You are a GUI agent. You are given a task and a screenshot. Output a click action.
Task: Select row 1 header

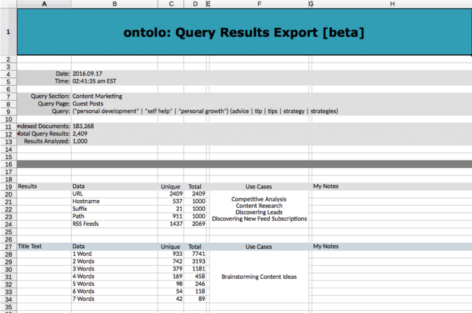point(8,32)
